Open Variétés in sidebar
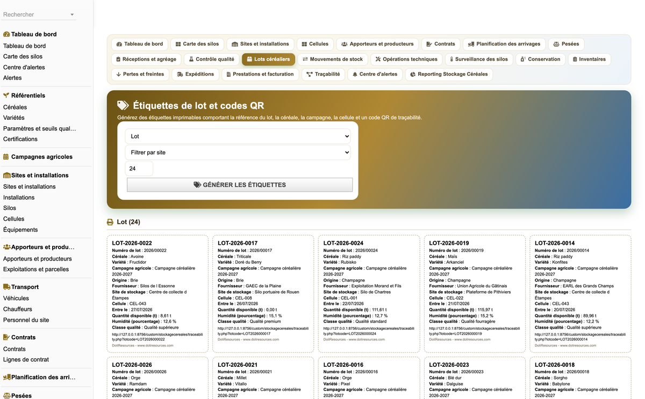Viewport: 645px width, 399px height. 14,118
